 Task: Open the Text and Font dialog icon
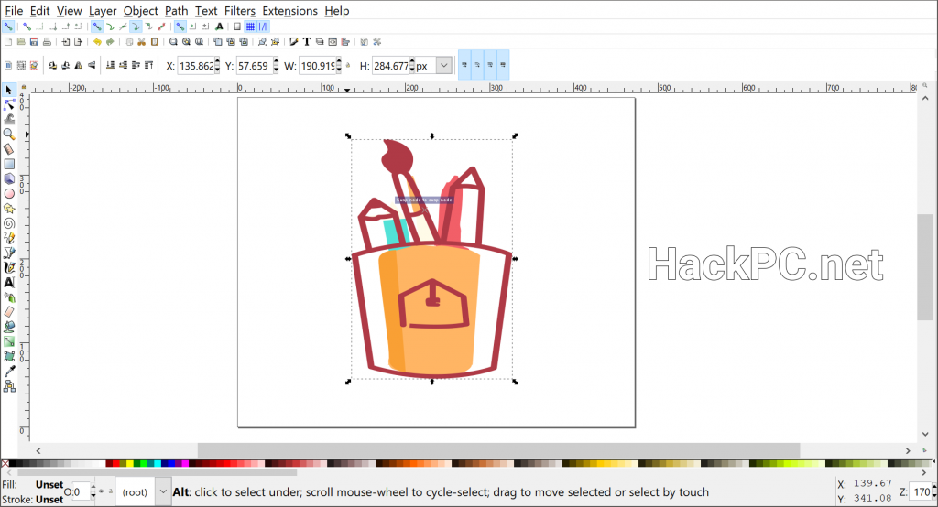[307, 42]
